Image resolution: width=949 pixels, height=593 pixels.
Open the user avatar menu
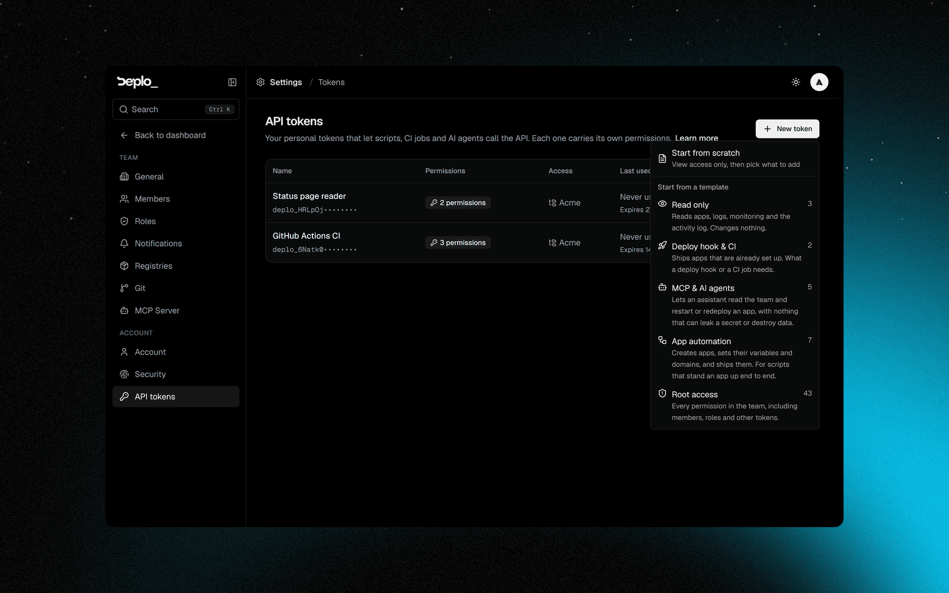point(819,82)
